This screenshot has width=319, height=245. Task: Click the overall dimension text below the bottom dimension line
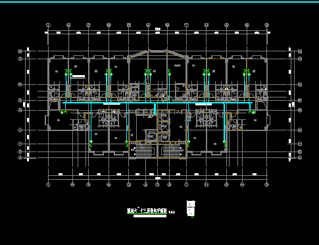click(158, 178)
